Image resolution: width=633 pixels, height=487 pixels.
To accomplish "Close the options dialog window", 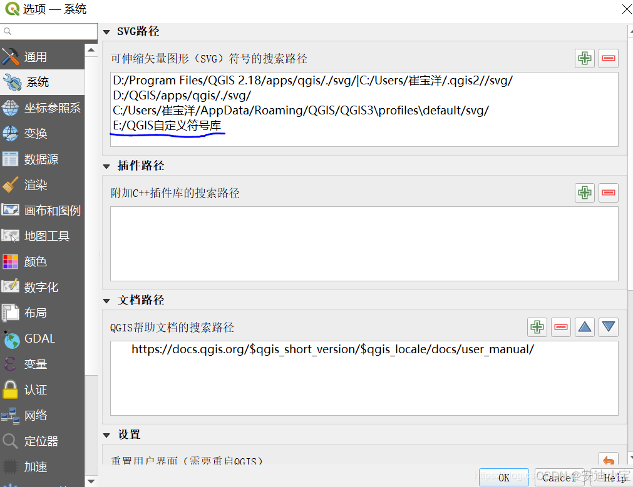I will click(626, 9).
